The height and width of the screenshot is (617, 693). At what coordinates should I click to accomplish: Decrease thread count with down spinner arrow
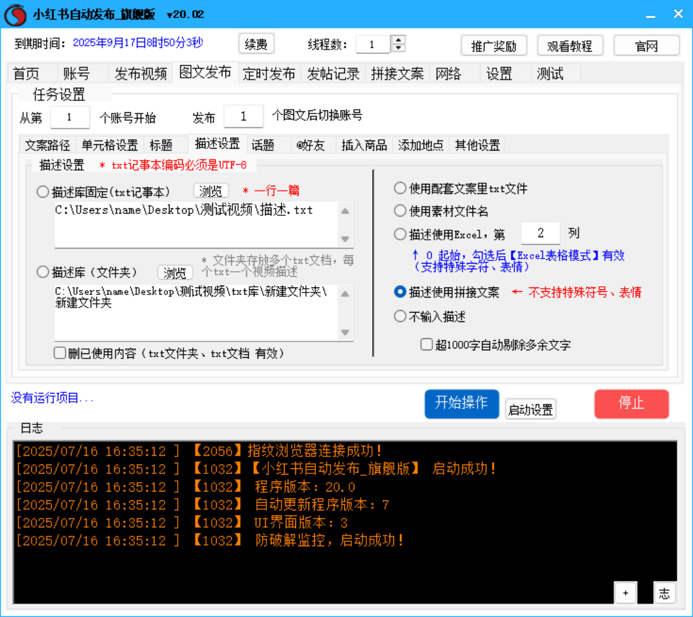pyautogui.click(x=398, y=48)
